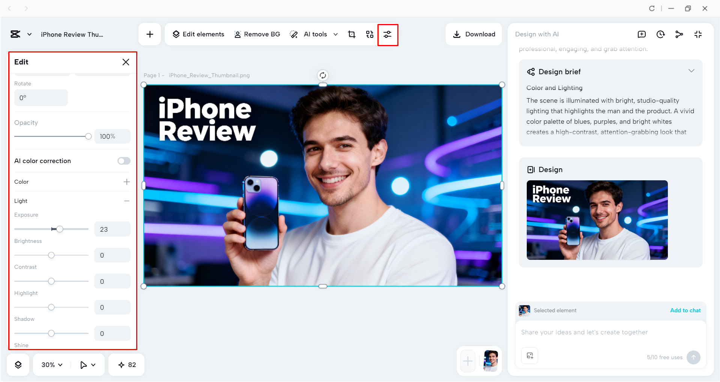Close the Edit panel
The width and height of the screenshot is (720, 382).
click(126, 62)
